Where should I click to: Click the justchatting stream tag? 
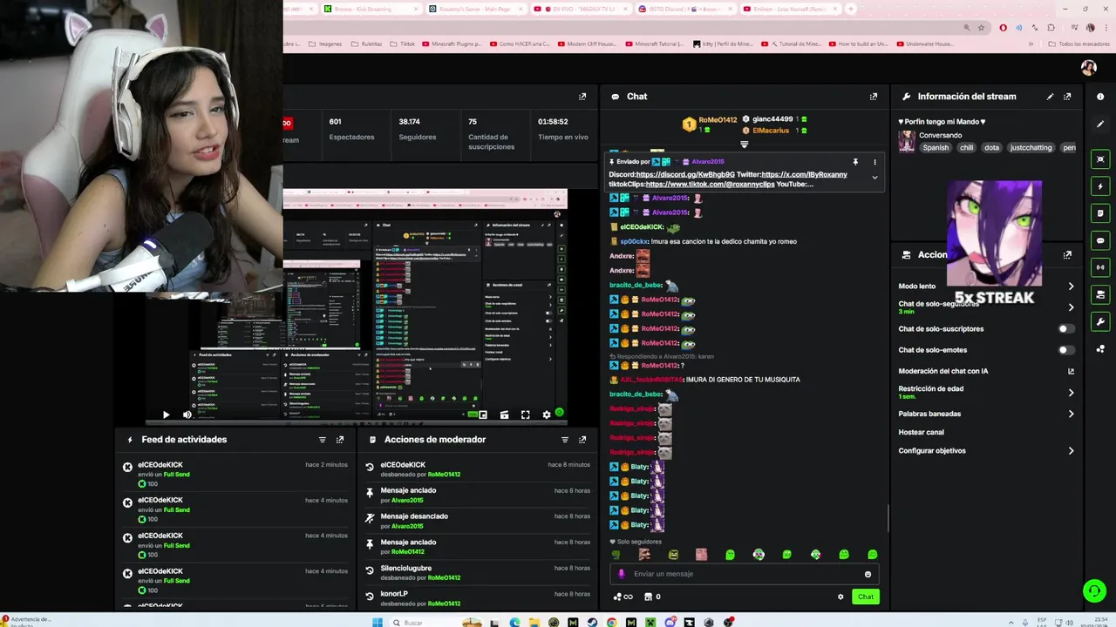point(1031,148)
